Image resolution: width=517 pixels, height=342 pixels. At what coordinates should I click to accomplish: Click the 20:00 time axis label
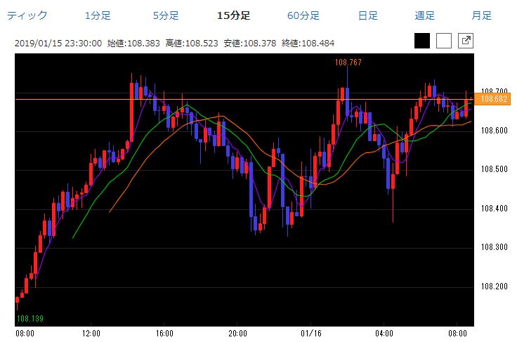[x=237, y=334]
